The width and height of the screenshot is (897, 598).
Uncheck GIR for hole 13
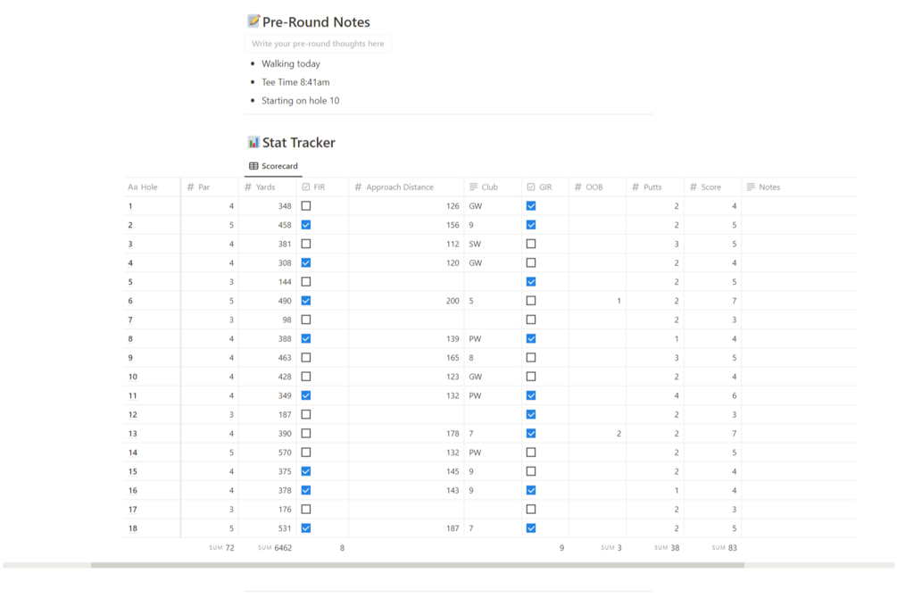531,433
